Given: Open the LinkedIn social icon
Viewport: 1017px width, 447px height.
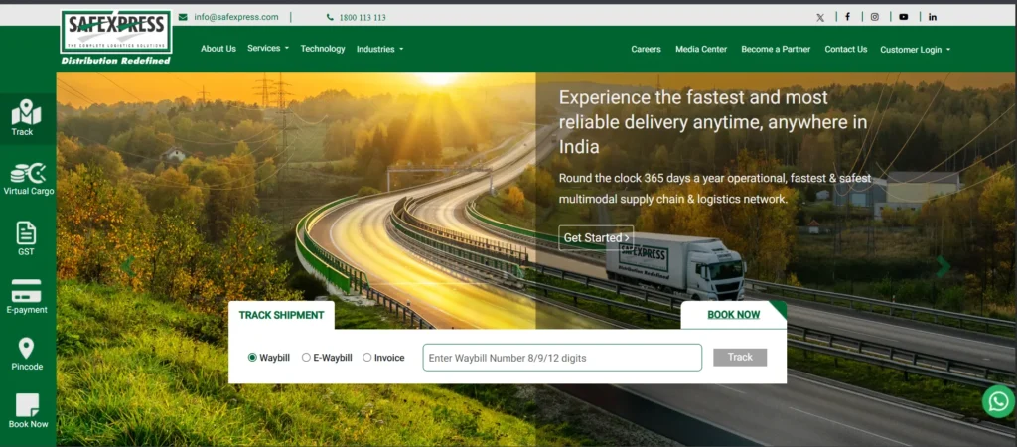Looking at the screenshot, I should click(x=932, y=17).
